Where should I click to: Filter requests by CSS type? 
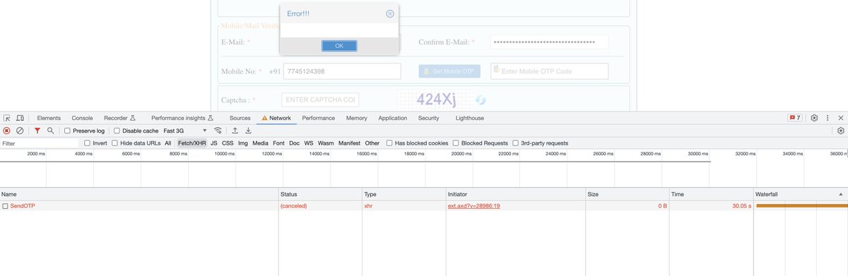pos(228,143)
